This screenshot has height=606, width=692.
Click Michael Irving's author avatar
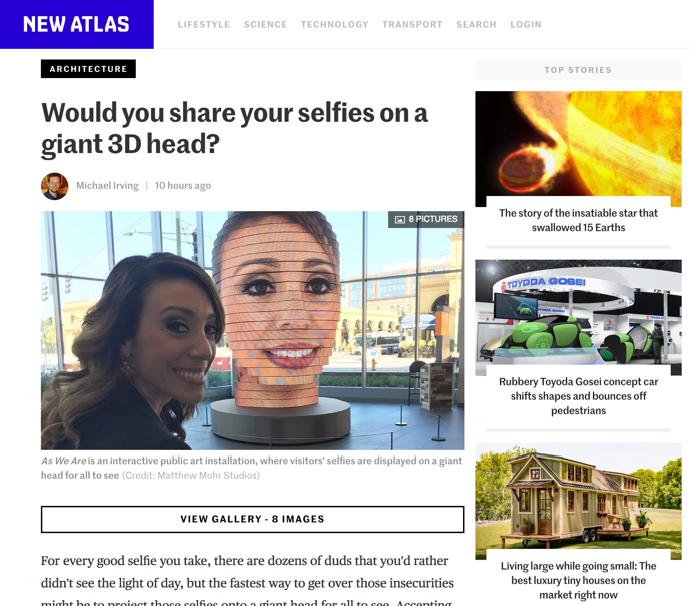click(55, 186)
